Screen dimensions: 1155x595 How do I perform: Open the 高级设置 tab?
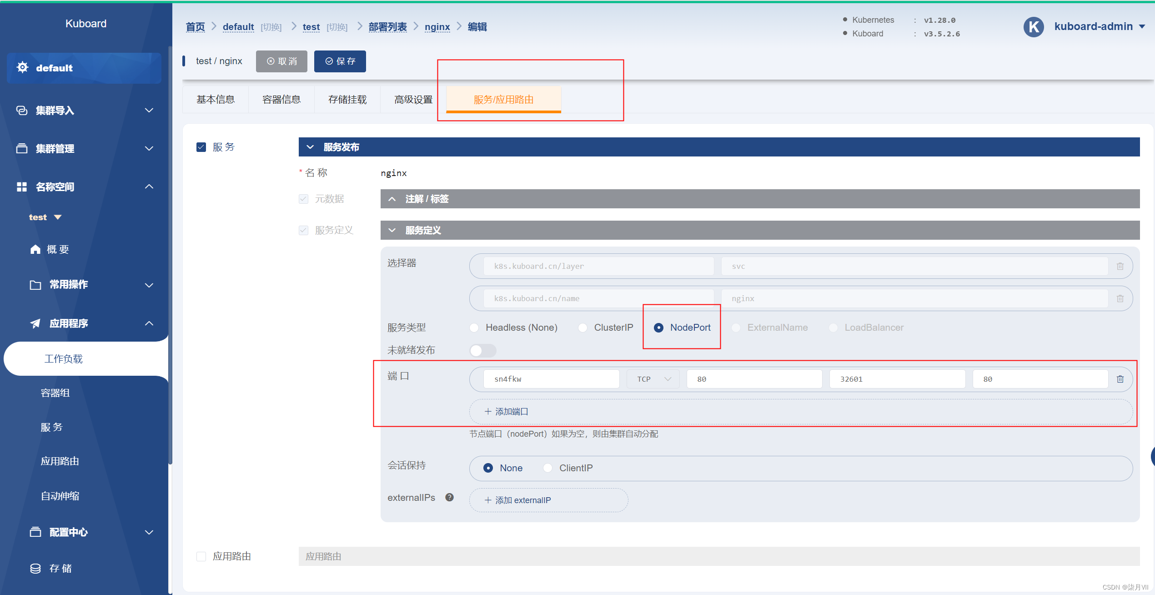pos(413,99)
